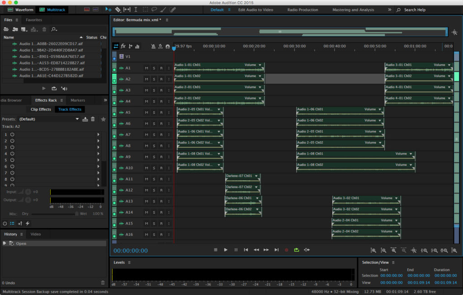The image size is (463, 295).
Task: Click the Import File icon
Action: coord(15,29)
